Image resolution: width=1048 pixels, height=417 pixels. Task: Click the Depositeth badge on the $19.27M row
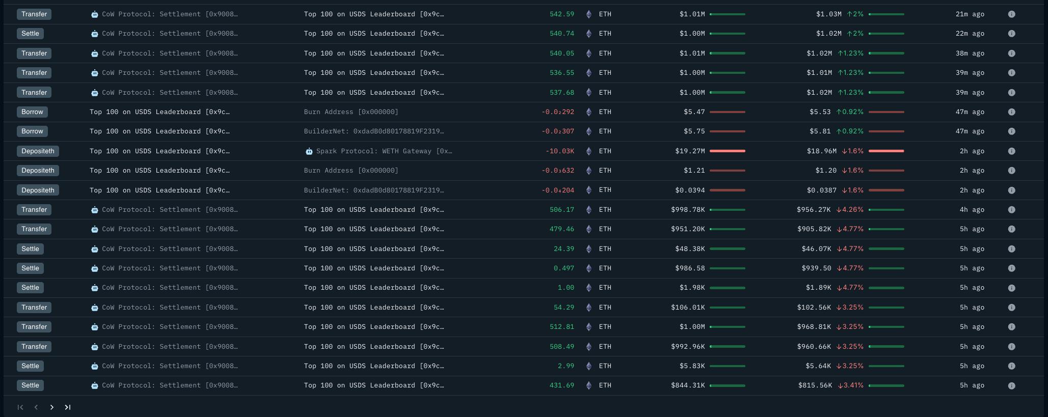[x=38, y=151]
